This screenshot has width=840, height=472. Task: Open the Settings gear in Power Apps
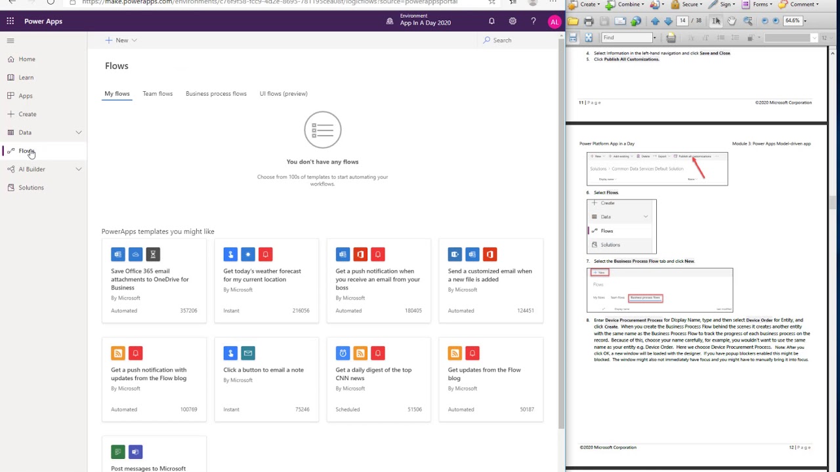point(513,22)
